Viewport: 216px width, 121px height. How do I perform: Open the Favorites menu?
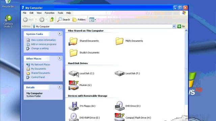50,13
